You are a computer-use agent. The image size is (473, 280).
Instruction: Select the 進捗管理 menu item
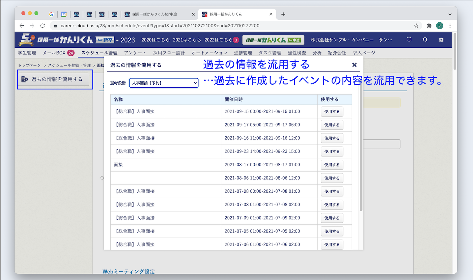243,53
